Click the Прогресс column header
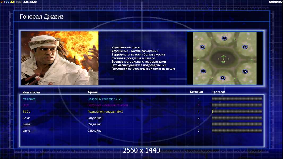283x159 pixels. pyautogui.click(x=218, y=92)
